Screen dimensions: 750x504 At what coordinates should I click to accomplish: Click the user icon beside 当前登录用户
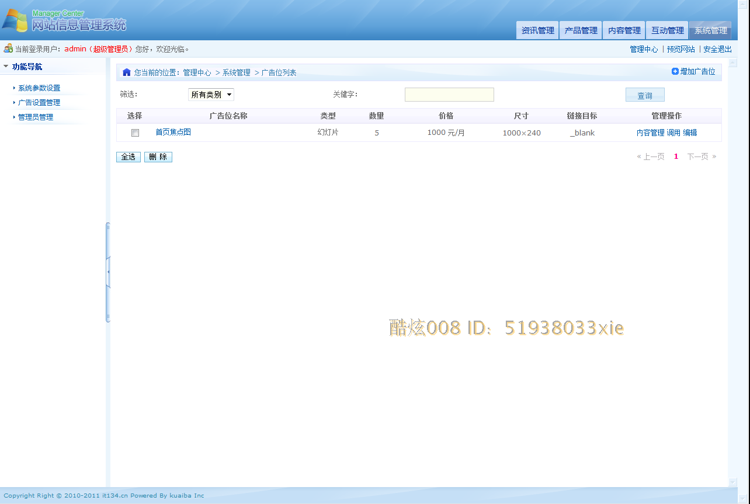7,48
